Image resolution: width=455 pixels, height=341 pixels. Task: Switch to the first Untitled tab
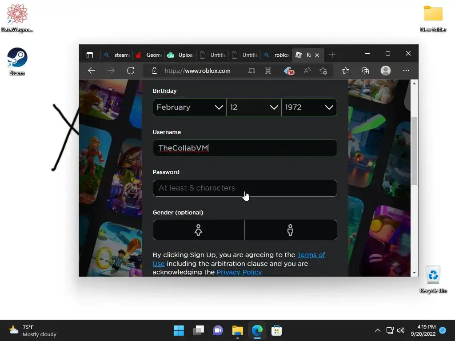(213, 55)
